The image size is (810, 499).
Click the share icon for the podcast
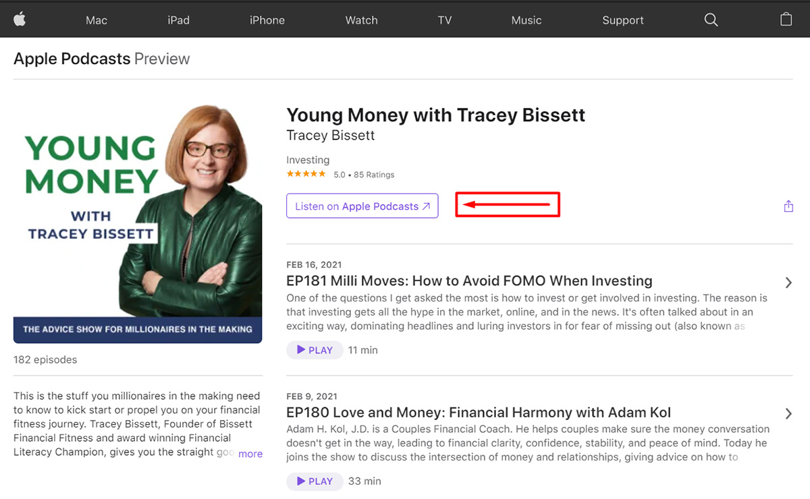788,206
